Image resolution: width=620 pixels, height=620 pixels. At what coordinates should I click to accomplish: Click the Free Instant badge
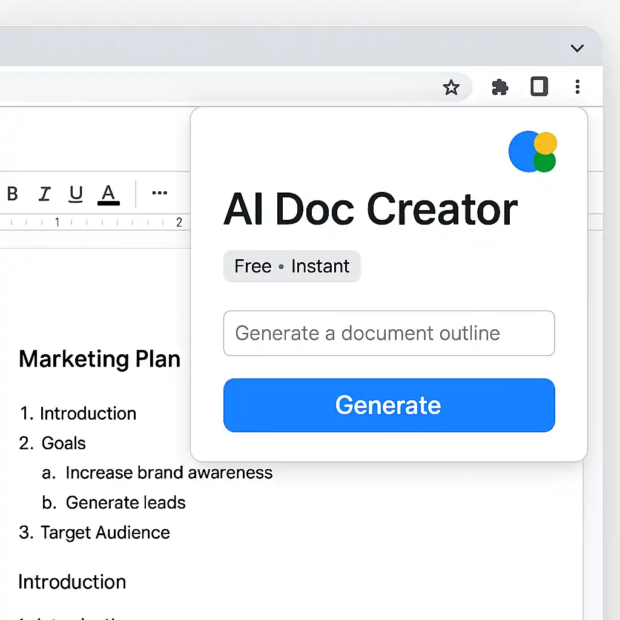point(292,266)
